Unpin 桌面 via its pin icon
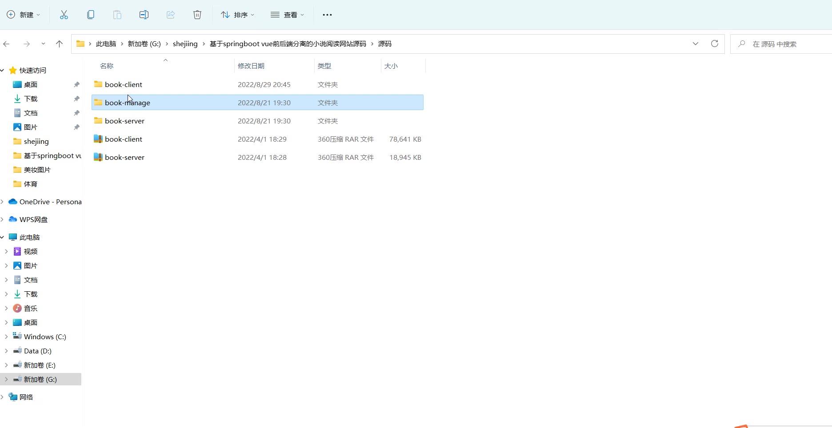Image resolution: width=832 pixels, height=428 pixels. 76,84
